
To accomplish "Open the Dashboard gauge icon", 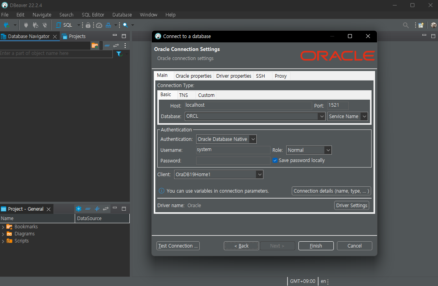I will tap(99, 26).
